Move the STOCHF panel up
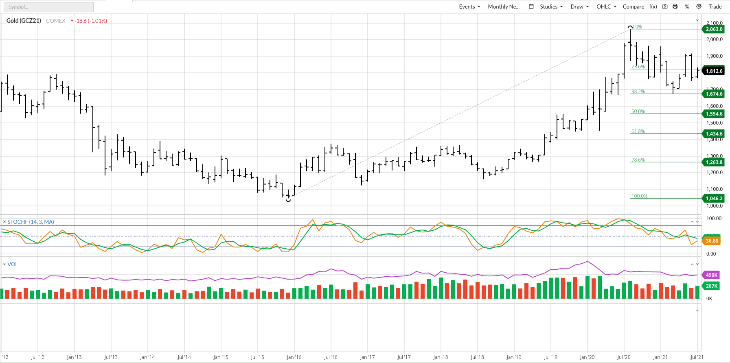730x363 pixels. pyautogui.click(x=692, y=222)
